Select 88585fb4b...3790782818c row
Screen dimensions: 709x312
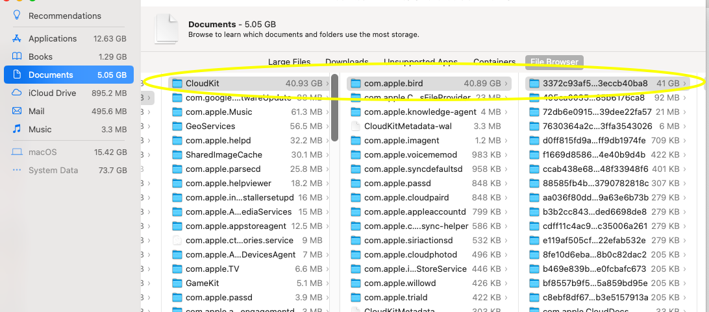607,184
